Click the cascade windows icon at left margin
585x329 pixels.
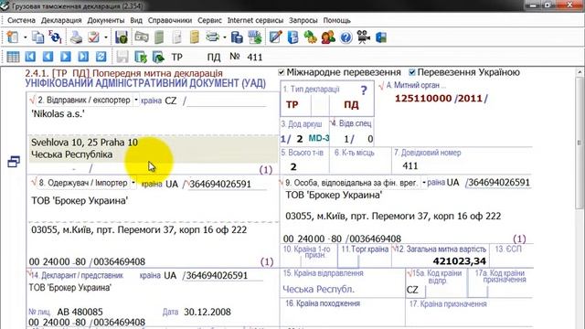[x=14, y=162]
